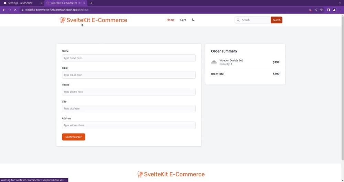Screen dimensions: 344x182
Task: Click the page vertical scrollbar
Action: 343,88
